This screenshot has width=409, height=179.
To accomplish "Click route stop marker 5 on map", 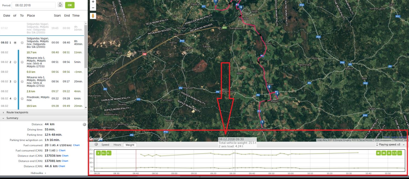I will pyautogui.click(x=241, y=8).
